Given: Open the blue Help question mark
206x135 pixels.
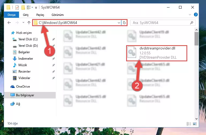Looking at the screenshot, I should pos(196,15).
